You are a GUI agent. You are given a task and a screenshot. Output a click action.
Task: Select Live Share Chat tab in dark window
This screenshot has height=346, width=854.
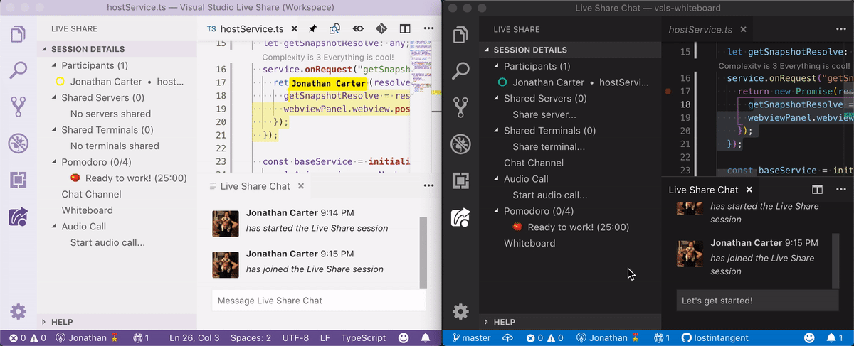pyautogui.click(x=703, y=190)
